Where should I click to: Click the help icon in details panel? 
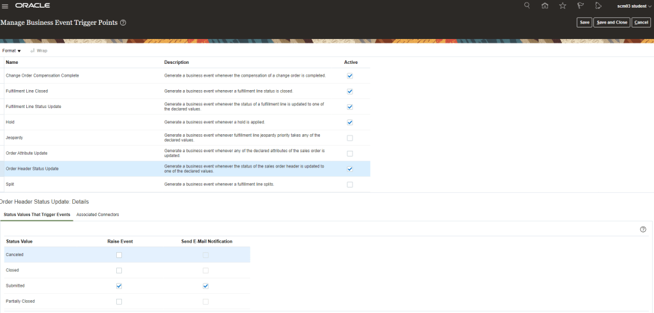coord(643,229)
